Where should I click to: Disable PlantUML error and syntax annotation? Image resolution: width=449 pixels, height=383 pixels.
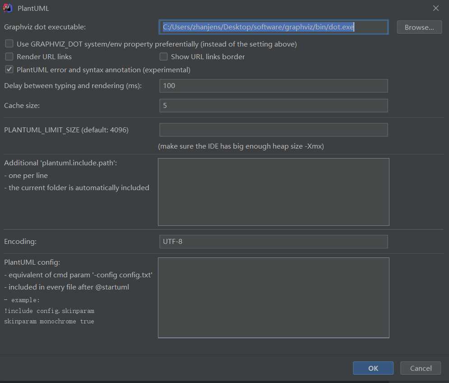(x=9, y=70)
